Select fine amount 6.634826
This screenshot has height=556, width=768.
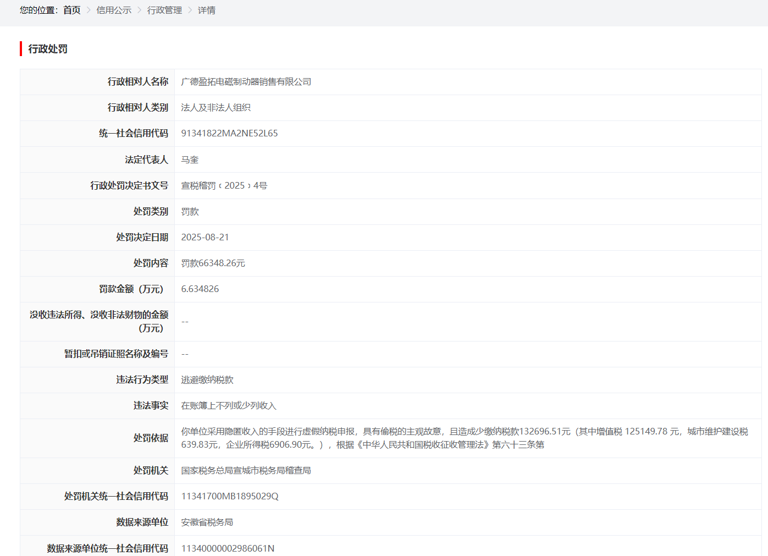click(x=200, y=289)
